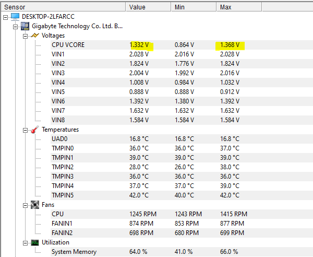Click FANIN1 value 874 RPM
This screenshot has width=313, height=257.
[x=141, y=224]
